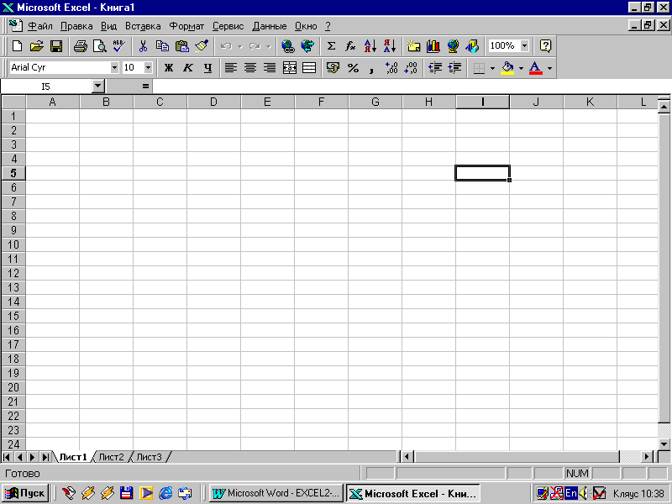The image size is (672, 504).
Task: Apply percent style format
Action: (x=353, y=68)
